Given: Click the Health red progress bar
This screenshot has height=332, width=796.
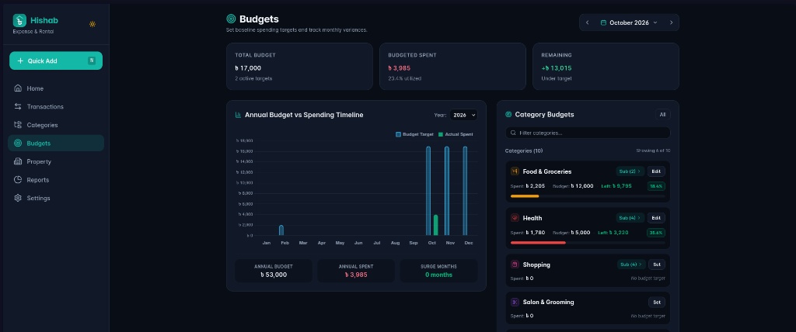Looking at the screenshot, I should (x=538, y=243).
